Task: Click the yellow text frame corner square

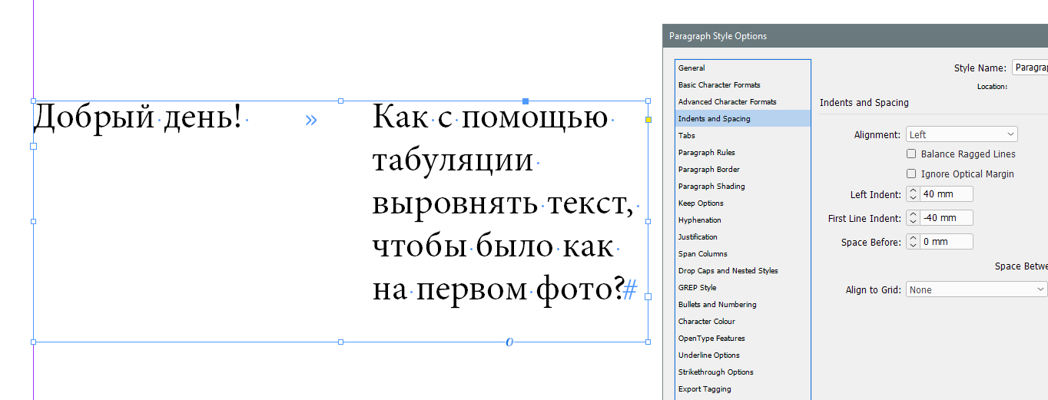Action: tap(648, 120)
